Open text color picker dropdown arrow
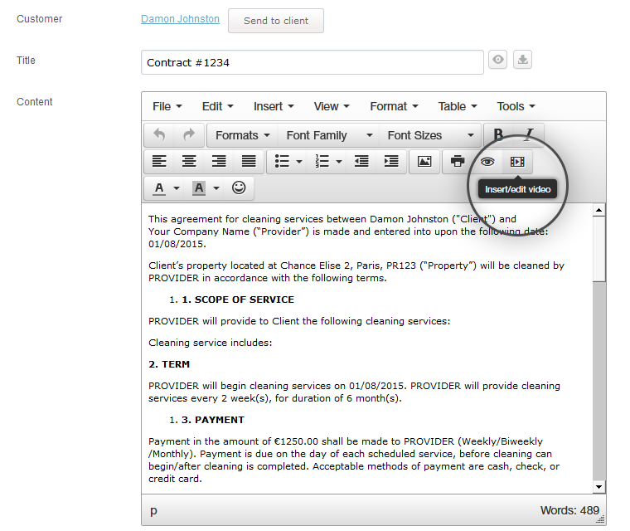The width and height of the screenshot is (630, 531). coord(177,188)
